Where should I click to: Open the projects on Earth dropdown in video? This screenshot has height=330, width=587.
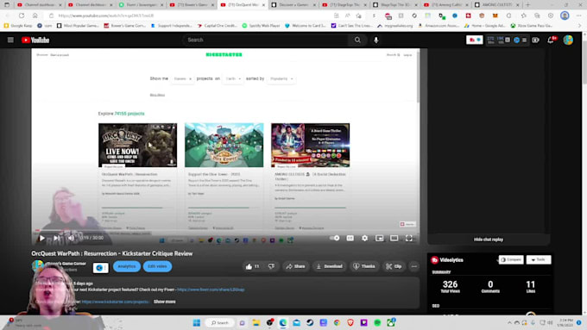(233, 79)
